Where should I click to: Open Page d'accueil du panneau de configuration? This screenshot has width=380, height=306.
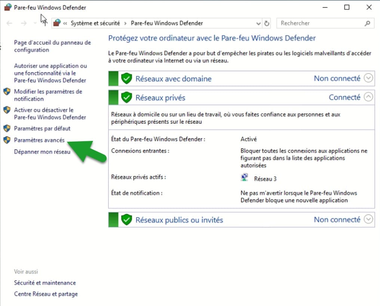[x=52, y=46]
